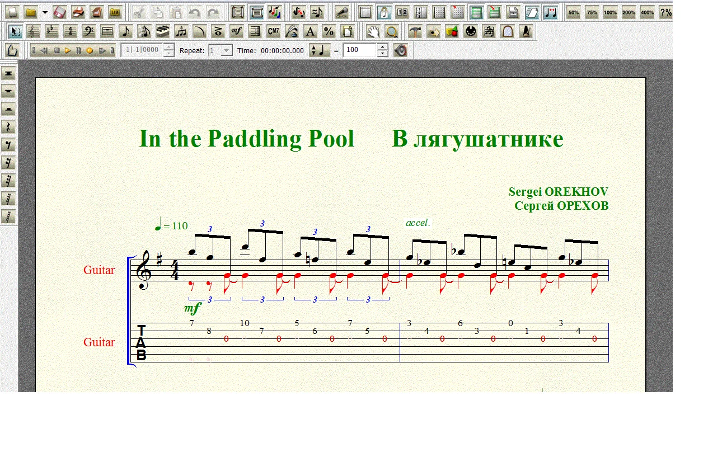Rewind with the backward transport button

click(x=44, y=50)
